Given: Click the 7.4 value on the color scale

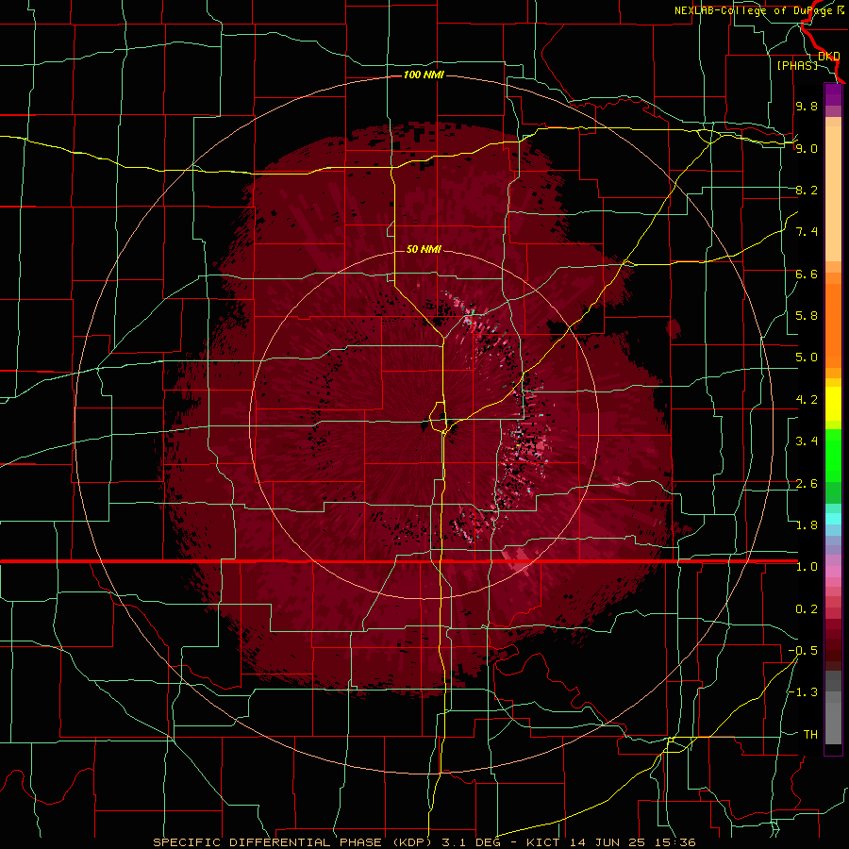Looking at the screenshot, I should [807, 232].
